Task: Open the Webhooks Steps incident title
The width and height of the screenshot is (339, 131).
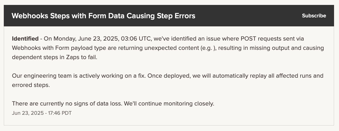Action: [103, 16]
